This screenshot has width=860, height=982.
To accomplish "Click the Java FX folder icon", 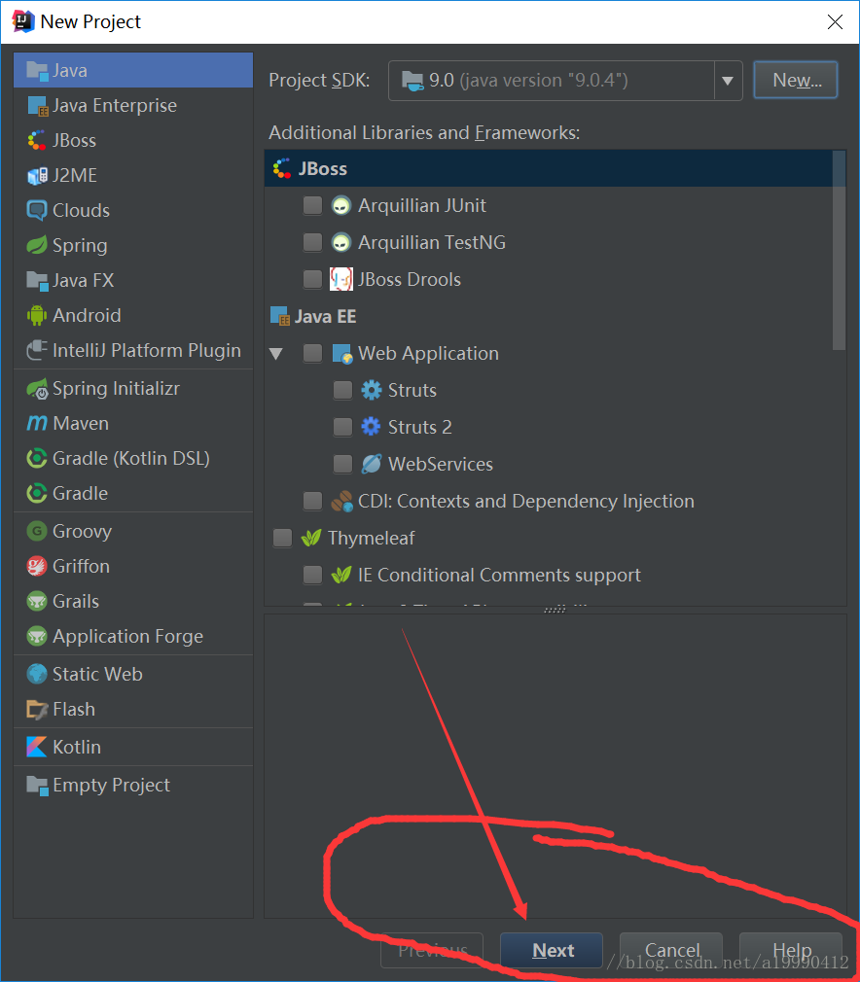I will (x=37, y=281).
